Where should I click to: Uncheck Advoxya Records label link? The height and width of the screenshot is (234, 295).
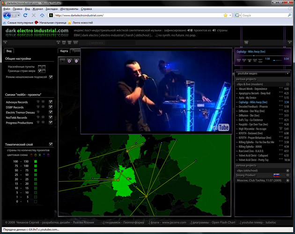tap(51, 102)
